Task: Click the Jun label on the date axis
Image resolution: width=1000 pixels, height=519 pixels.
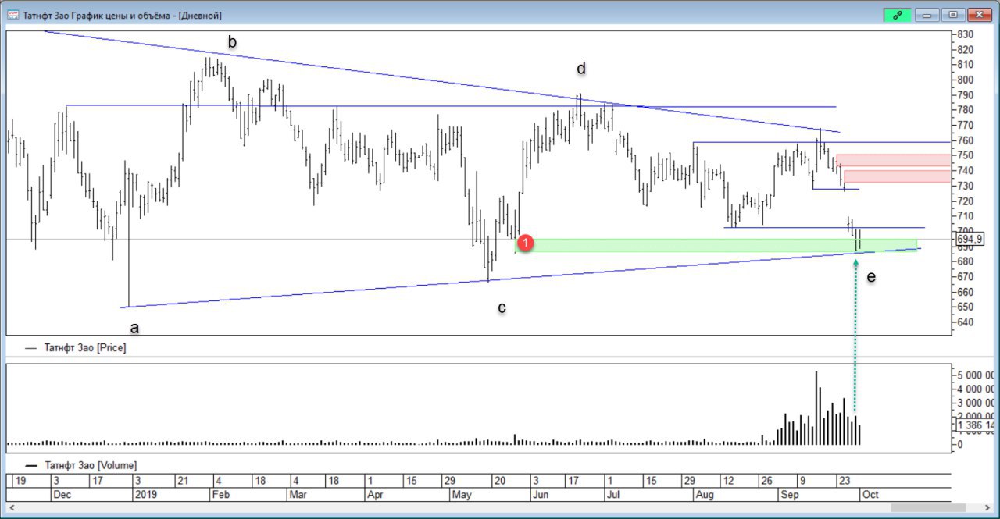Action: (x=540, y=495)
